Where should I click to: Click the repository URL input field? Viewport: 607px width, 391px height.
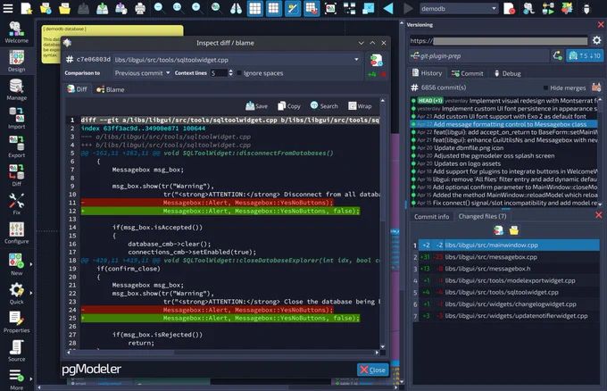pos(499,41)
